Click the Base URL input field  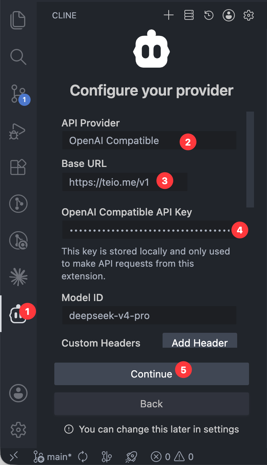[125, 182]
